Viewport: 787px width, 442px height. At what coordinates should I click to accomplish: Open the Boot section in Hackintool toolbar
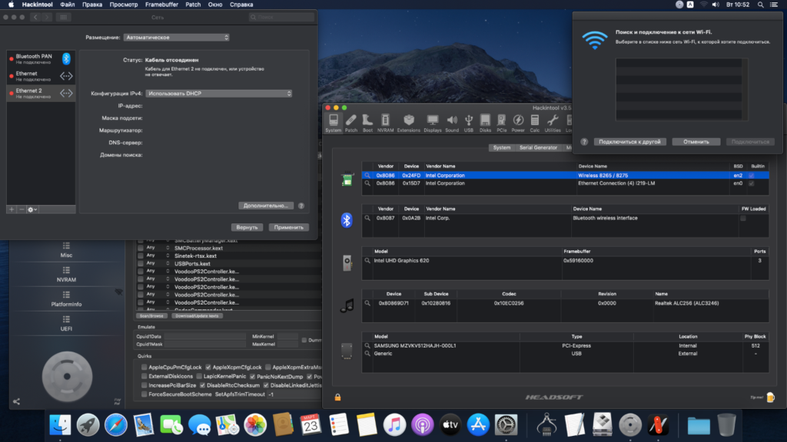click(367, 123)
